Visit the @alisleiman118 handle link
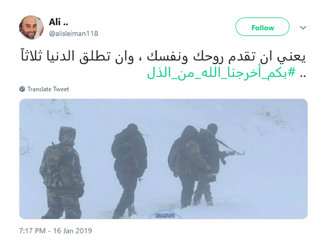 (74, 33)
